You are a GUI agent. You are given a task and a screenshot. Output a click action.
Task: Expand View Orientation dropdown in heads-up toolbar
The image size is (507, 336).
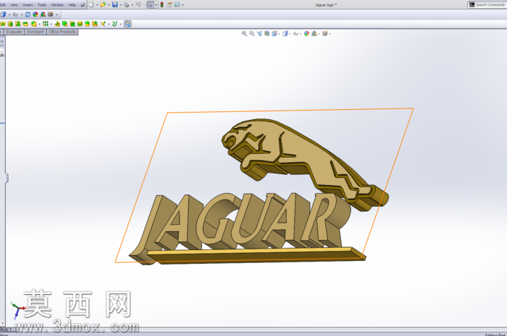[x=279, y=34]
